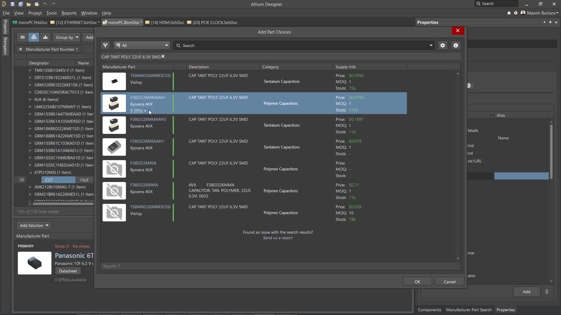Select the flat list view icon in BOM toolbar
The image size is (561, 315).
pyautogui.click(x=22, y=37)
